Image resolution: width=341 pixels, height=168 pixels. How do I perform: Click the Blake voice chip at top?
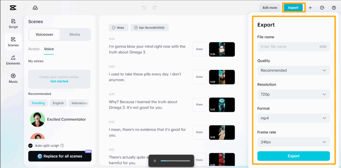click(x=119, y=28)
